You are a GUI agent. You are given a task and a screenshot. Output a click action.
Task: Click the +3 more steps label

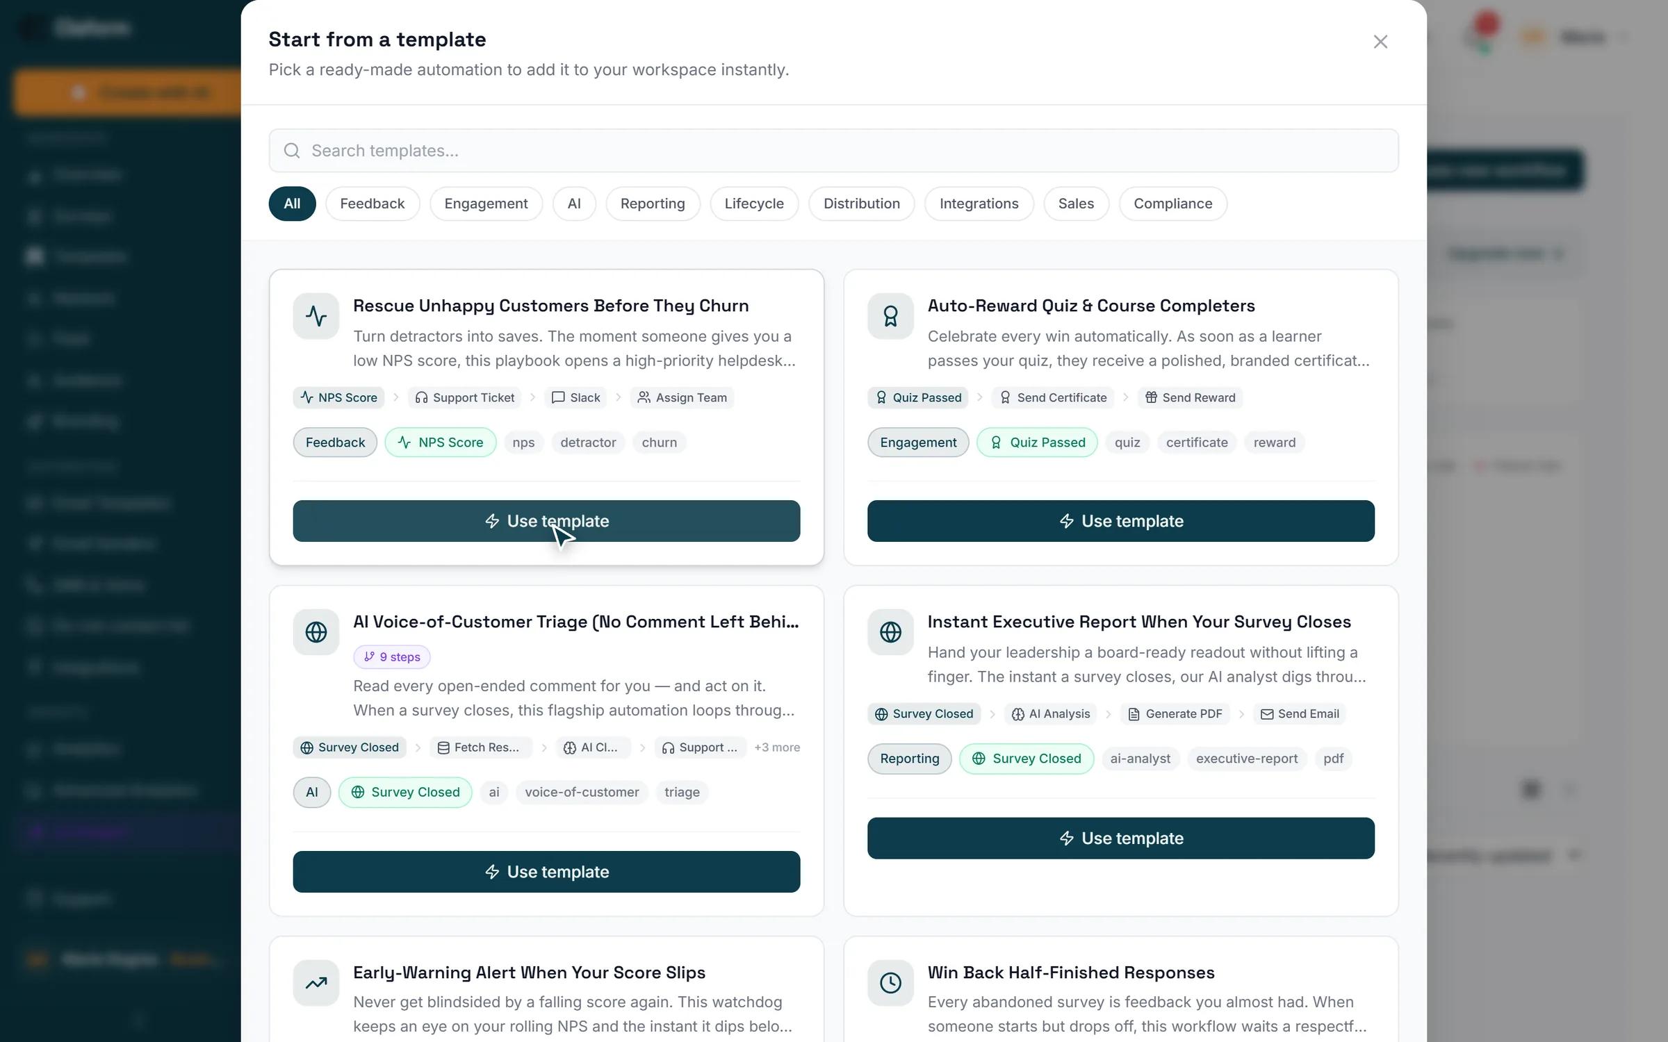pyautogui.click(x=777, y=747)
